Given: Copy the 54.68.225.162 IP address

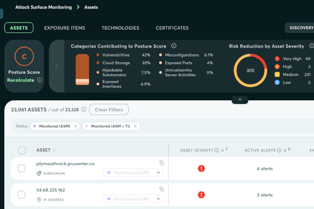Looking at the screenshot, I should (162, 190).
